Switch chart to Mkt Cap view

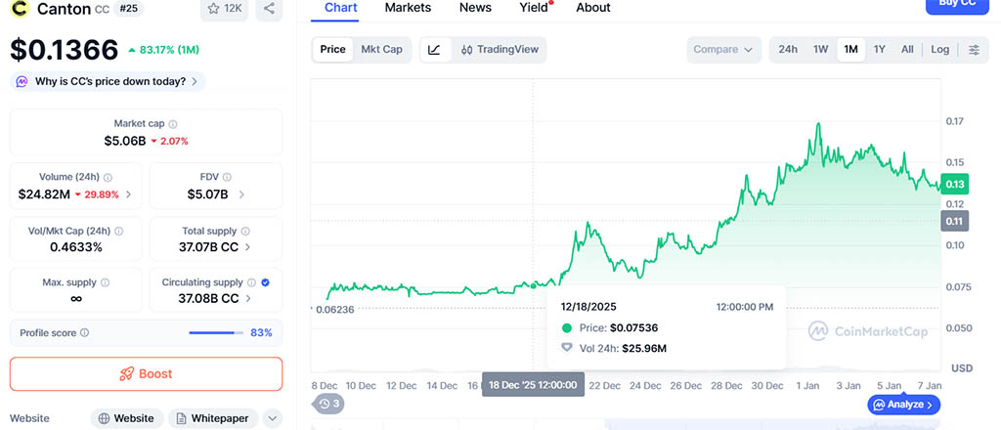381,49
